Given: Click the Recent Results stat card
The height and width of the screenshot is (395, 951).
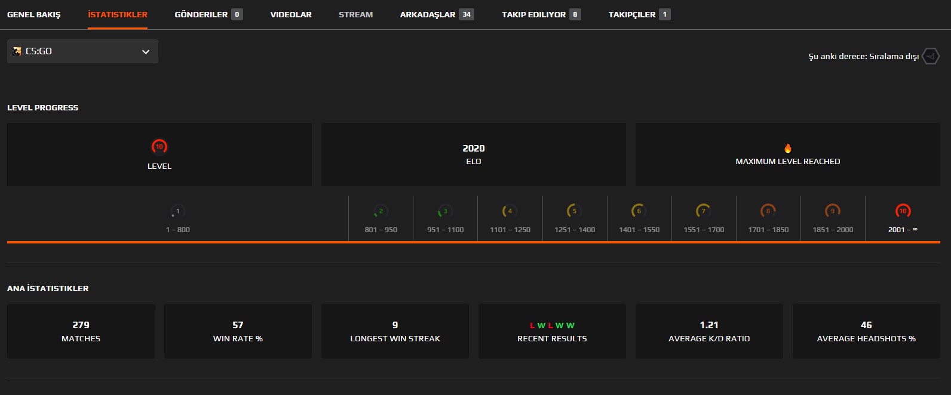Looking at the screenshot, I should 552,331.
